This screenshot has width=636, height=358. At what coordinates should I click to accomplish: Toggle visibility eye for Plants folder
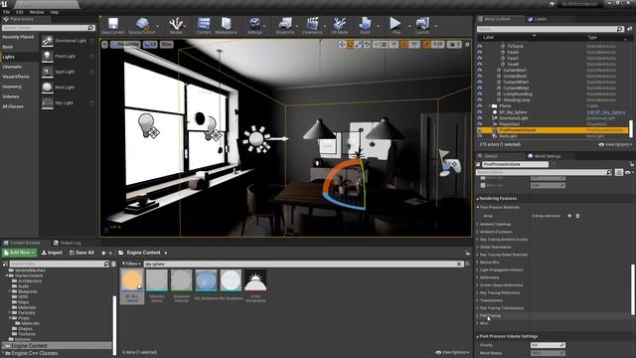tap(480, 106)
